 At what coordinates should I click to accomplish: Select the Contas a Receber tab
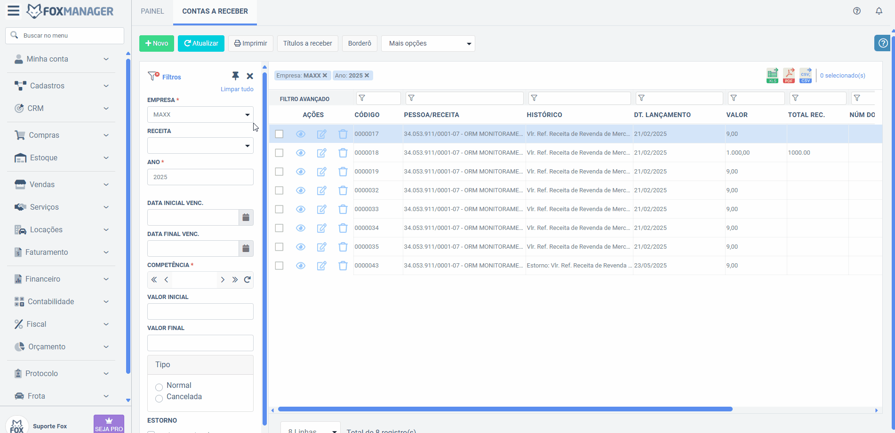click(215, 11)
